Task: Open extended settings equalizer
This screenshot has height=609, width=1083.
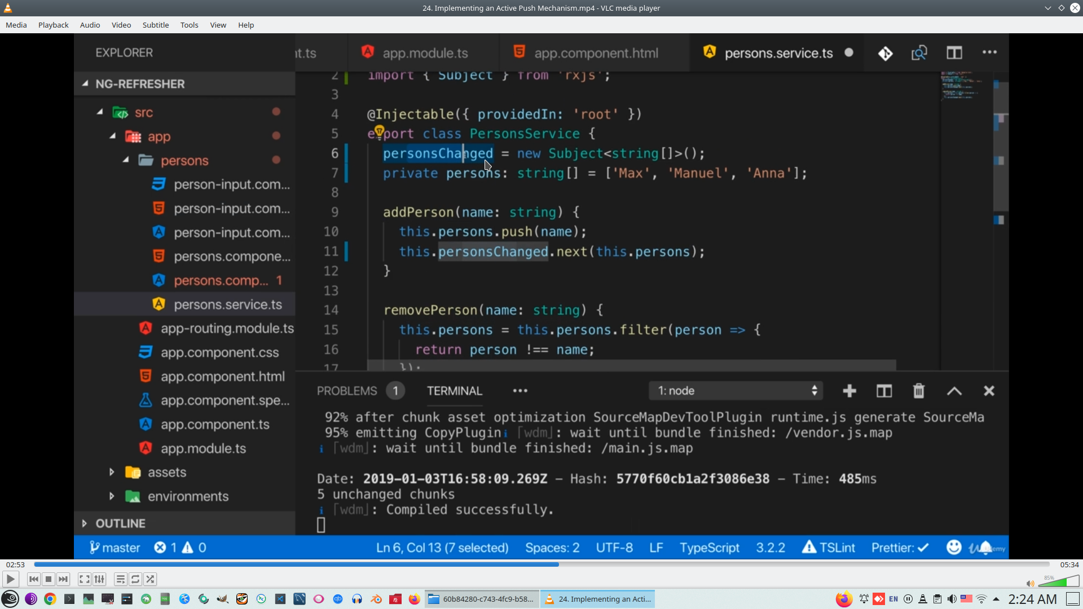Action: 99,579
